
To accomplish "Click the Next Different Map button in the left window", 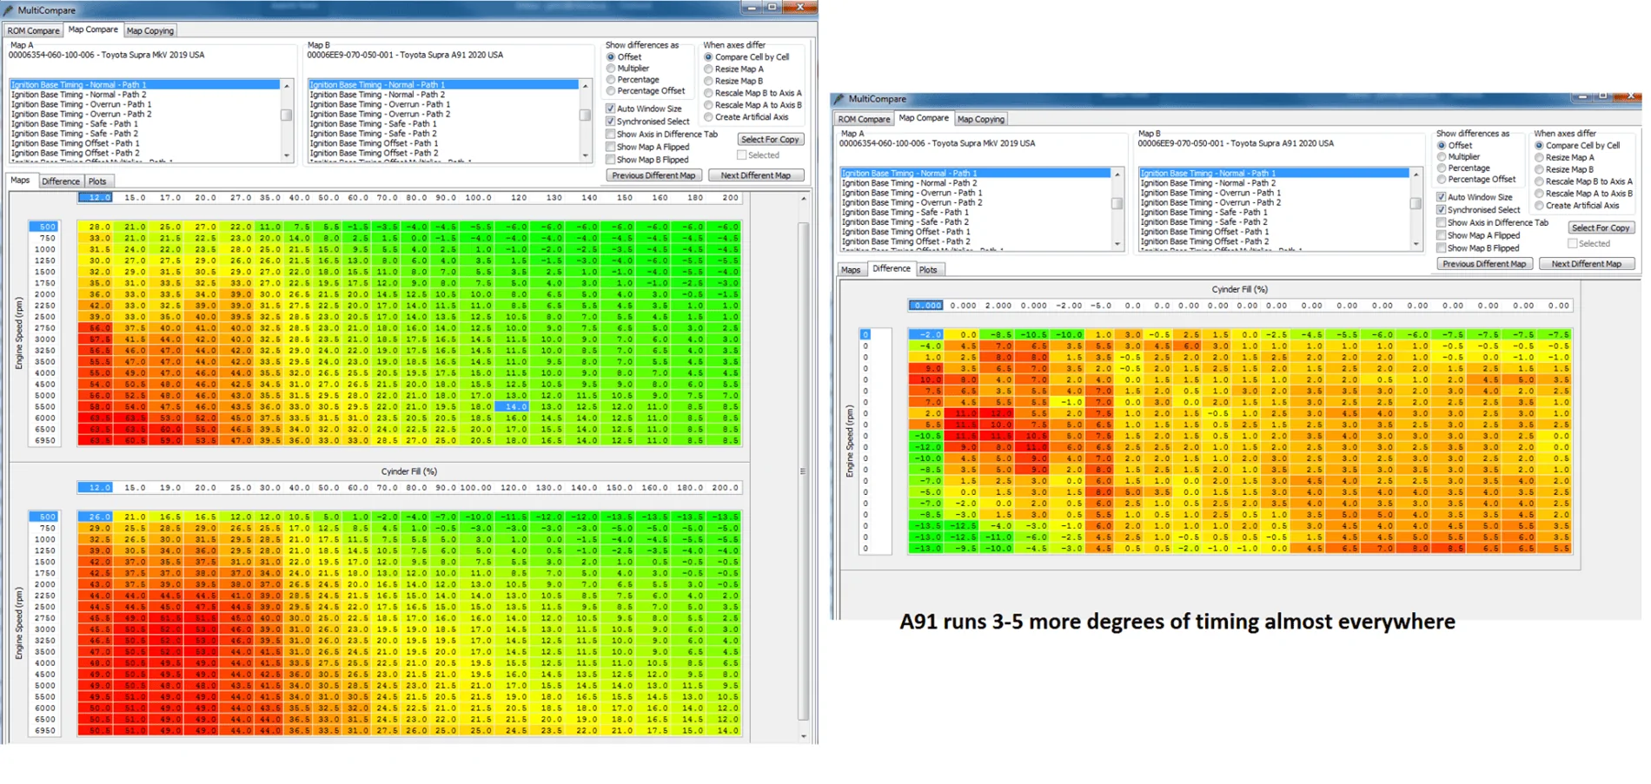I will click(756, 175).
